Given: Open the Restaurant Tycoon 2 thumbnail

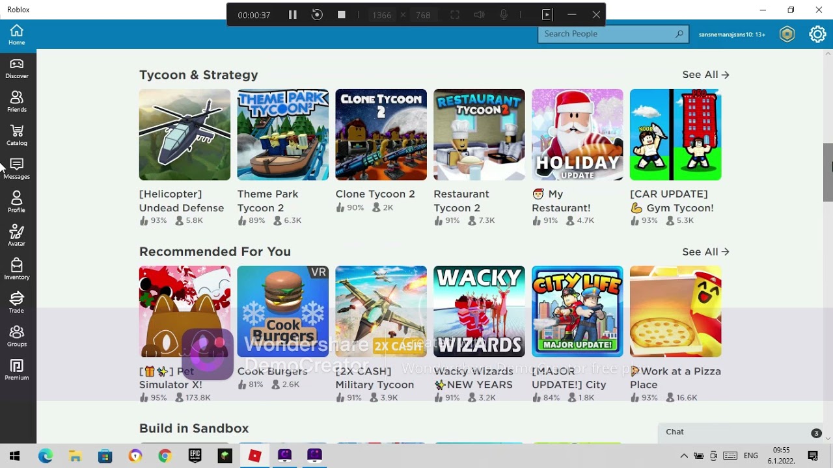Looking at the screenshot, I should click(480, 135).
